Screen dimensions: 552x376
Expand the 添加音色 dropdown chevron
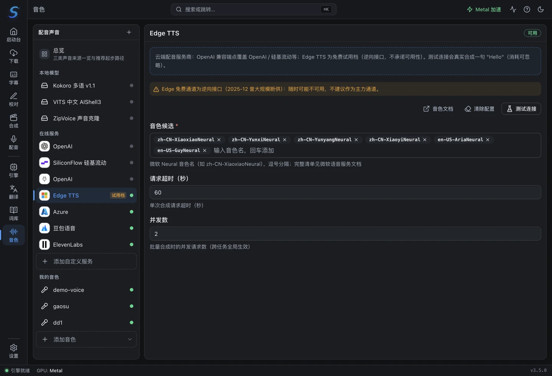click(130, 340)
